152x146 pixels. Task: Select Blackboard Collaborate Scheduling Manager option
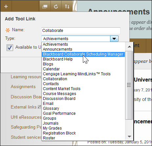pyautogui.click(x=83, y=54)
